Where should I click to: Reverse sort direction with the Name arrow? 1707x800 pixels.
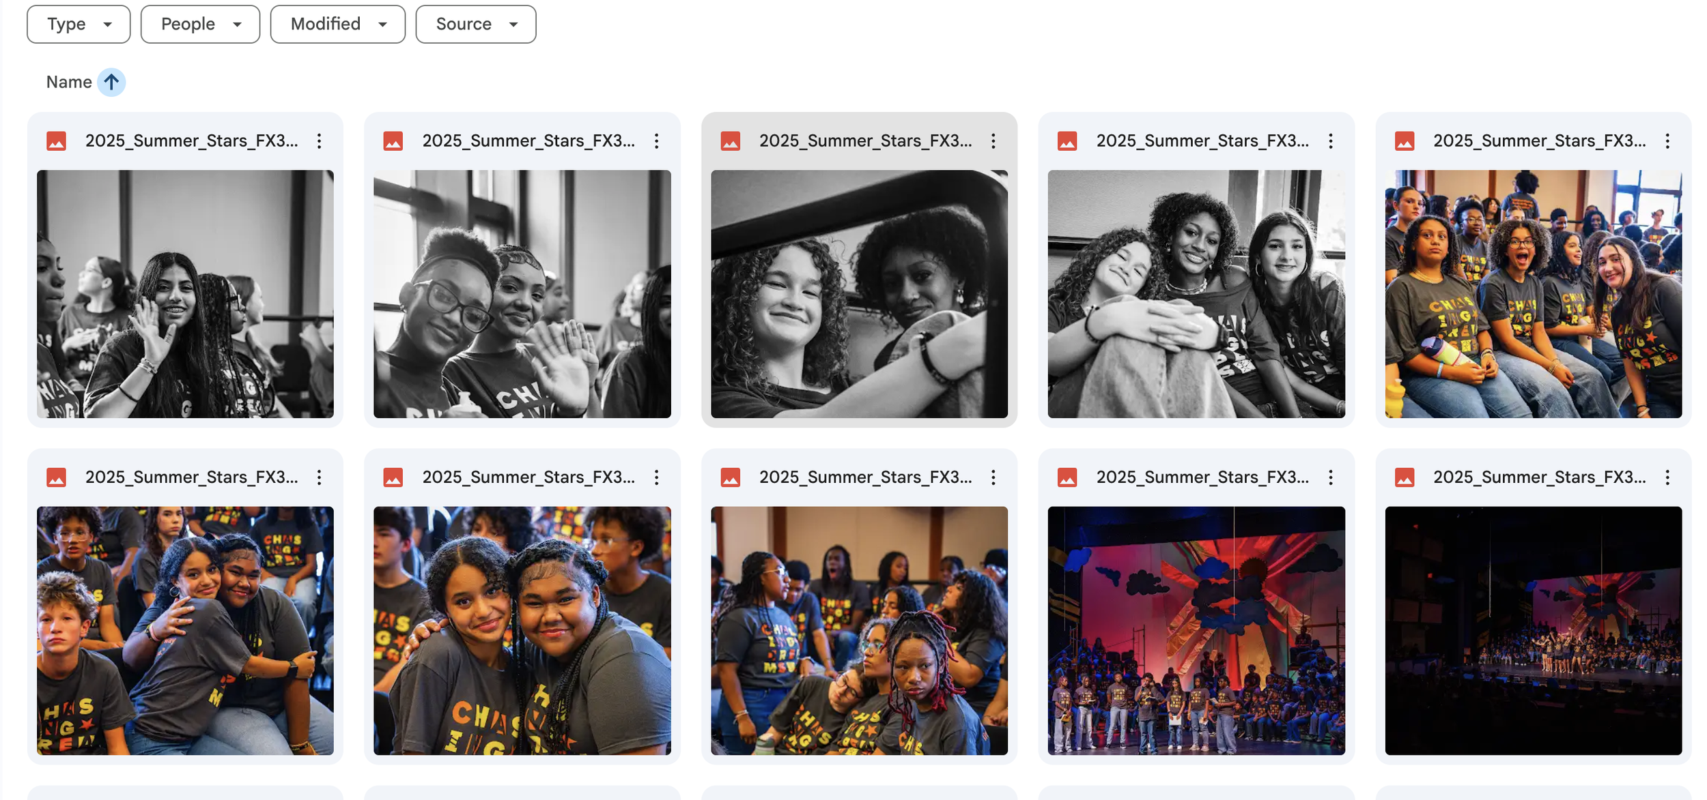coord(111,83)
